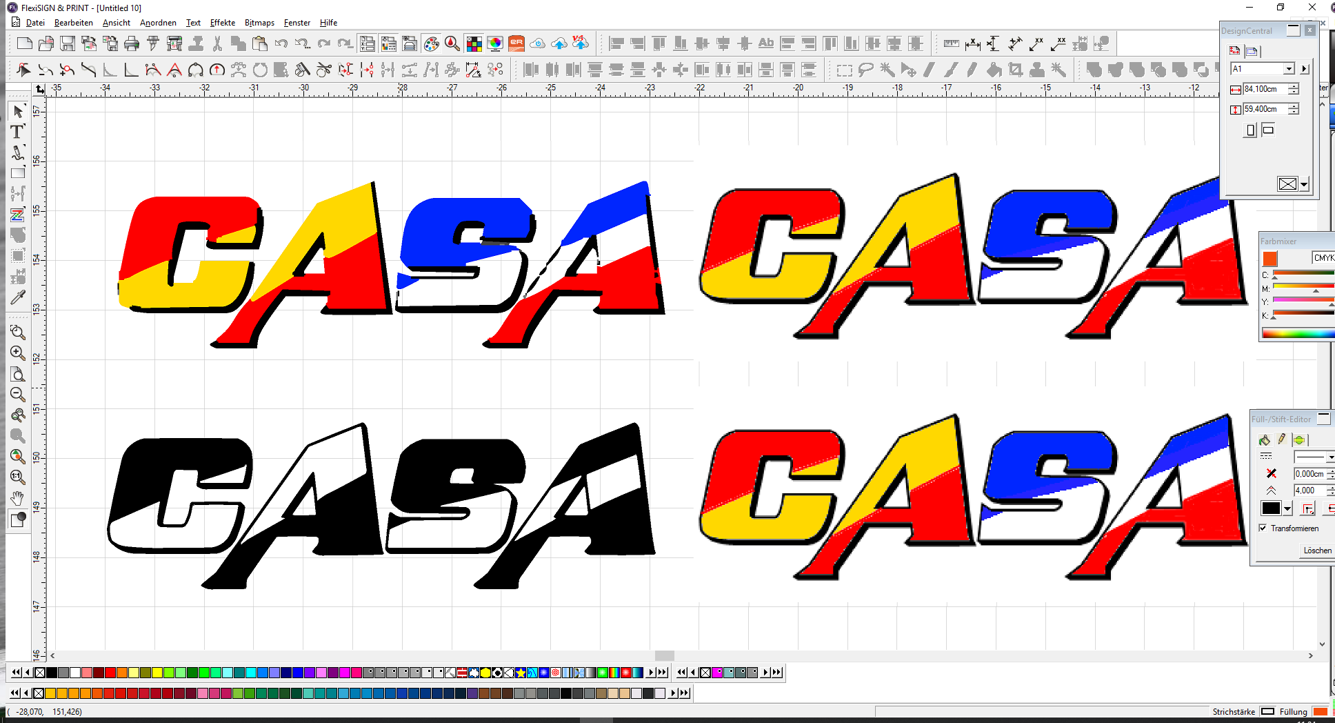Screen dimensions: 1335x723
Task: Click the Print icon in the toolbar
Action: 132,44
